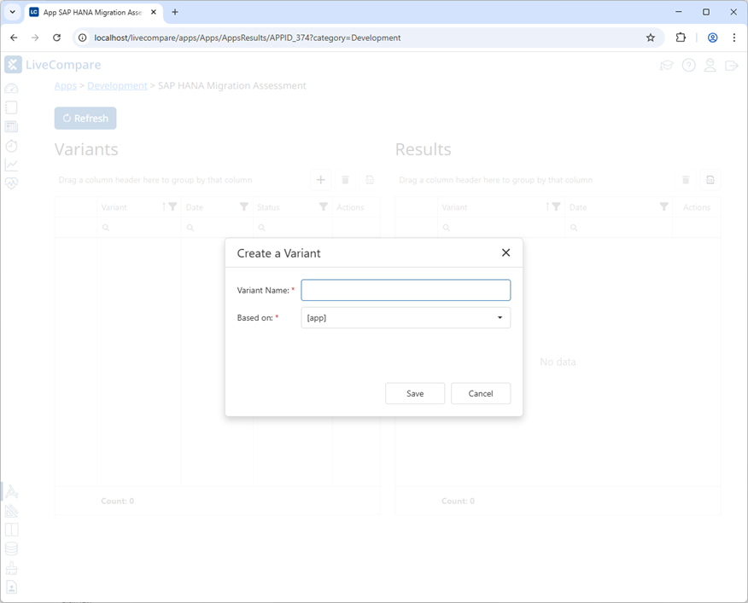Close the App SAP HANA browser tab
The image size is (748, 603).
tap(154, 13)
